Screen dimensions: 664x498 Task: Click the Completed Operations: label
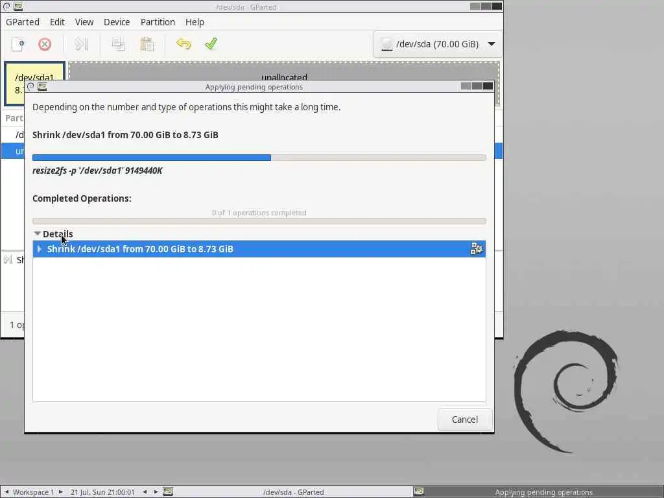coord(82,198)
